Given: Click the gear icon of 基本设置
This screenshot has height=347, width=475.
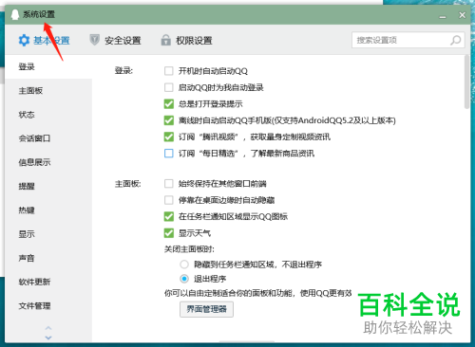Looking at the screenshot, I should [x=24, y=41].
